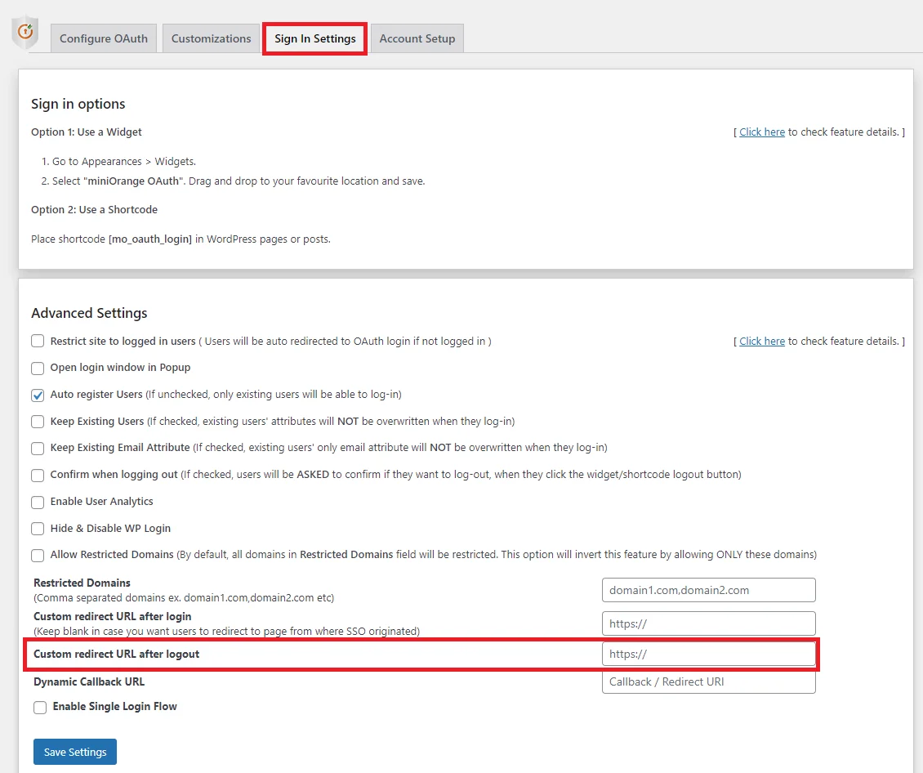Select the Sign In Settings tab

(314, 38)
